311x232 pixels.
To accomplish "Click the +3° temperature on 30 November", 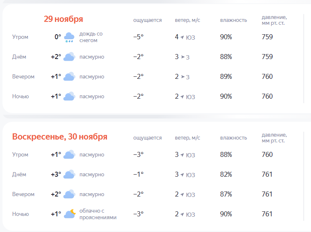I will pos(56,175).
